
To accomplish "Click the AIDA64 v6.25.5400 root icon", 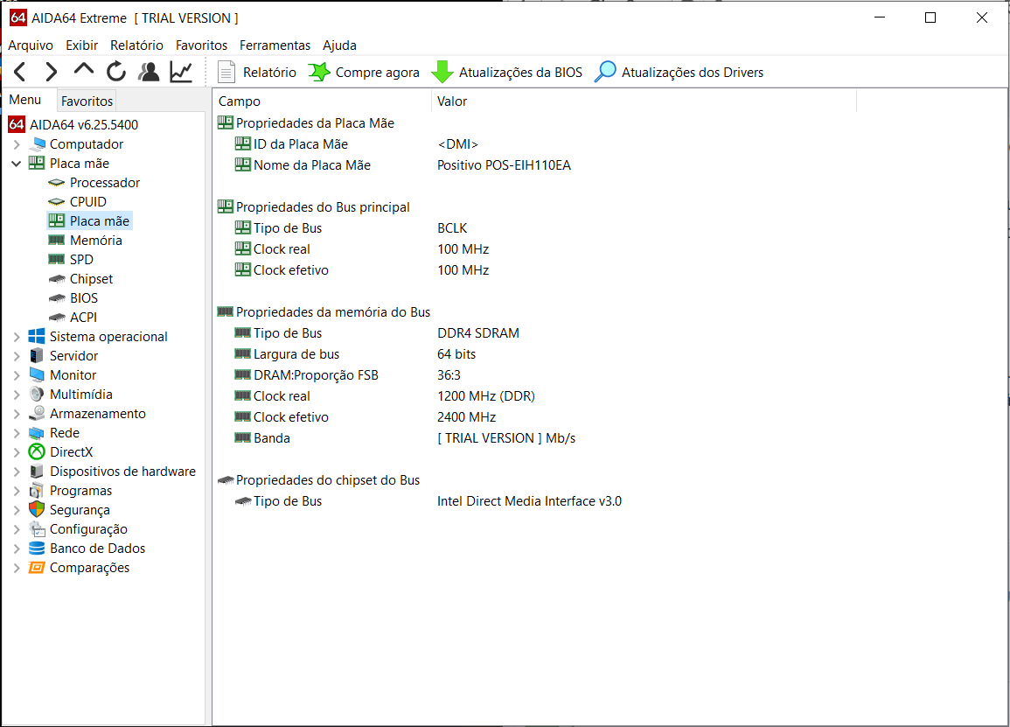I will click(17, 124).
